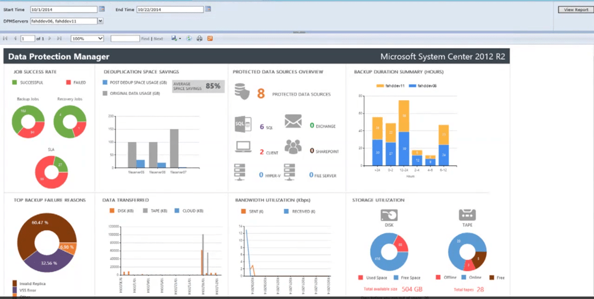Click the 2 CLIENT count
The height and width of the screenshot is (299, 594).
(262, 152)
